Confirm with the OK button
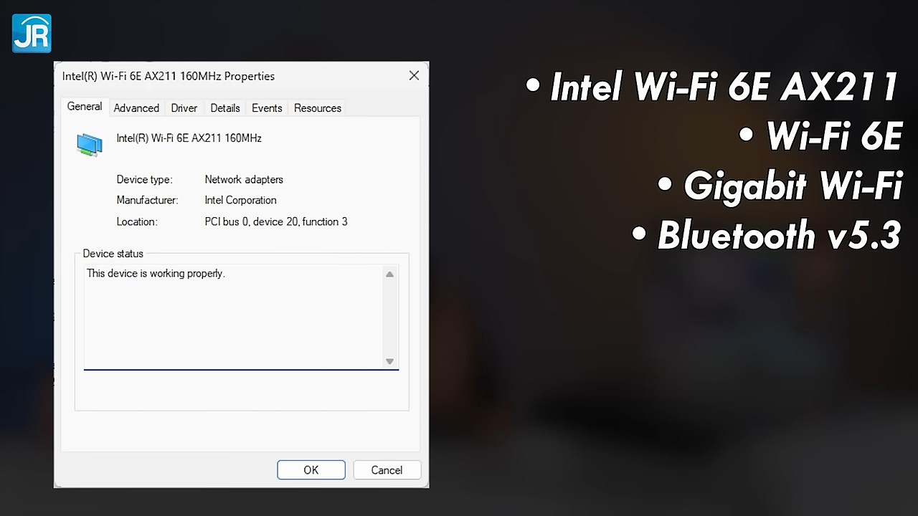Image resolution: width=918 pixels, height=516 pixels. click(311, 470)
